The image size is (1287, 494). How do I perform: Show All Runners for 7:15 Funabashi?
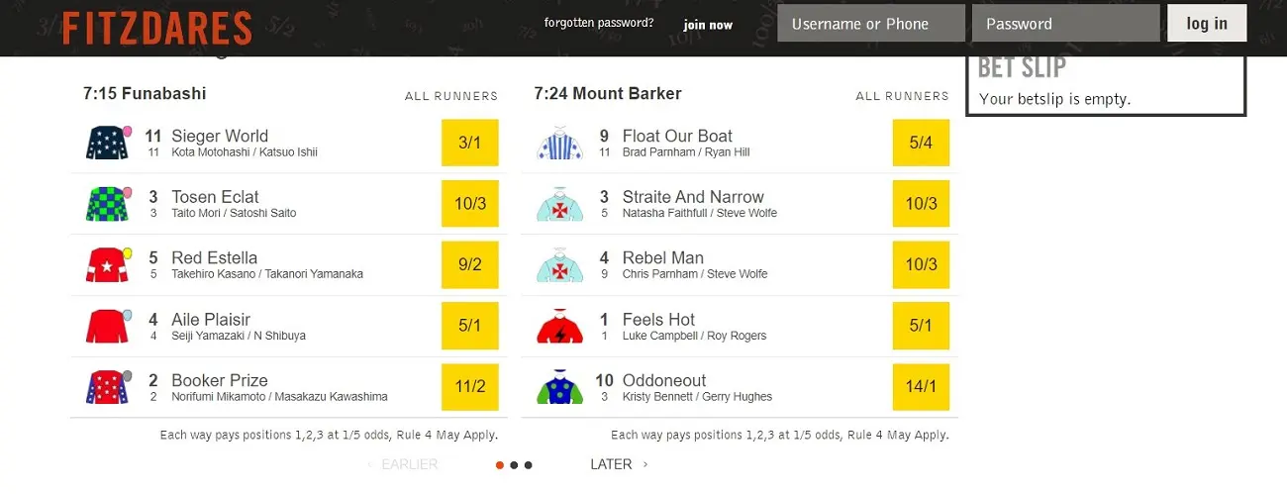click(451, 96)
